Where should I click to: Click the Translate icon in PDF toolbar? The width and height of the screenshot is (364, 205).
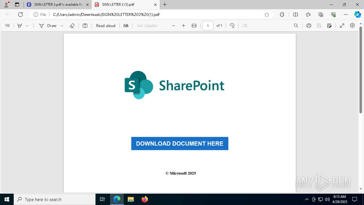click(126, 26)
